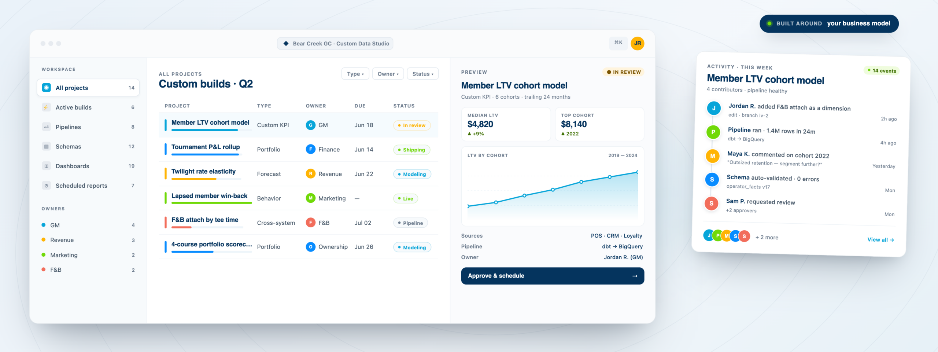Click the Active builds lightning icon
The width and height of the screenshot is (938, 352).
47,107
